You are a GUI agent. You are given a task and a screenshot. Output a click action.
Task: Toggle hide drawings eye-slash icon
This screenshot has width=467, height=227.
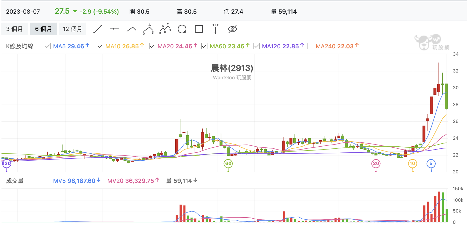pos(233,29)
